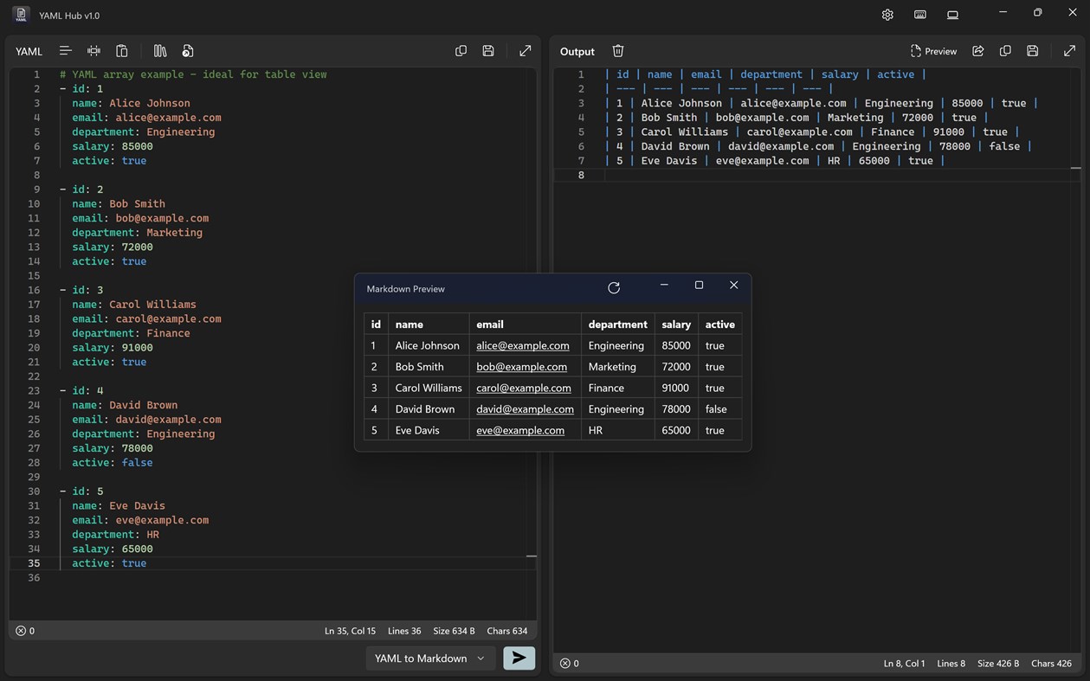Save the Output panel content to file
Image resolution: width=1090 pixels, height=681 pixels.
(x=1033, y=51)
